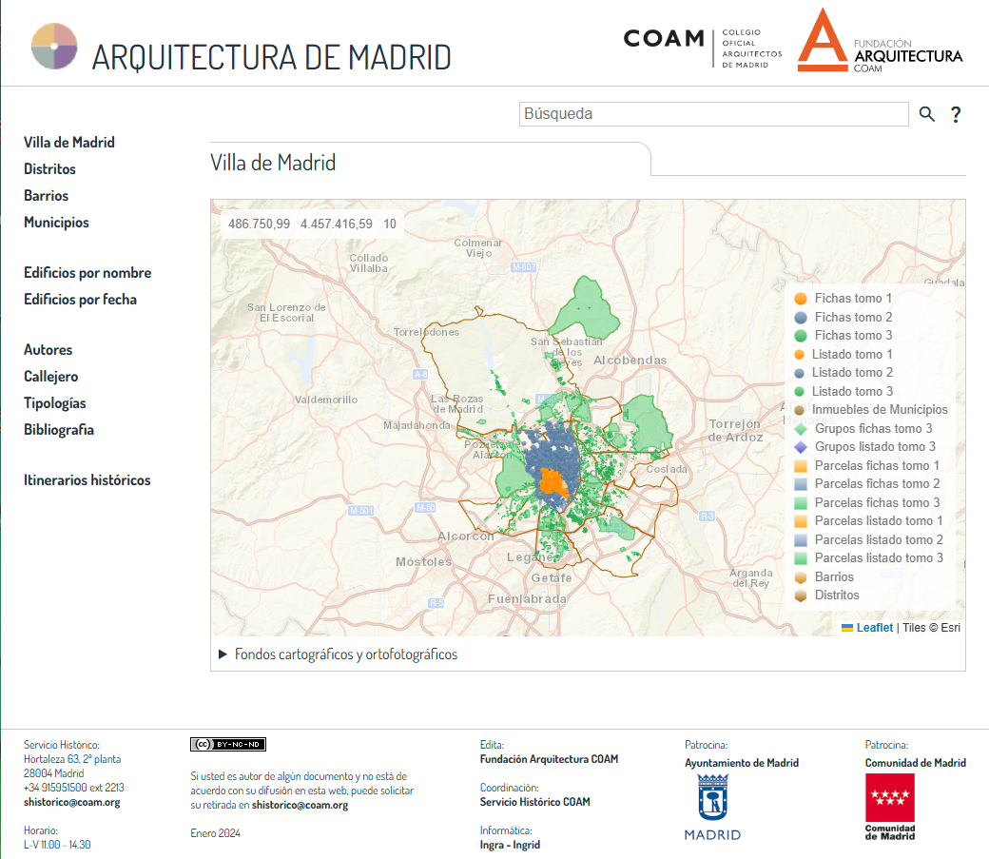Click the Fundación Arquitectura COAM logo
The image size is (989, 859).
880,42
